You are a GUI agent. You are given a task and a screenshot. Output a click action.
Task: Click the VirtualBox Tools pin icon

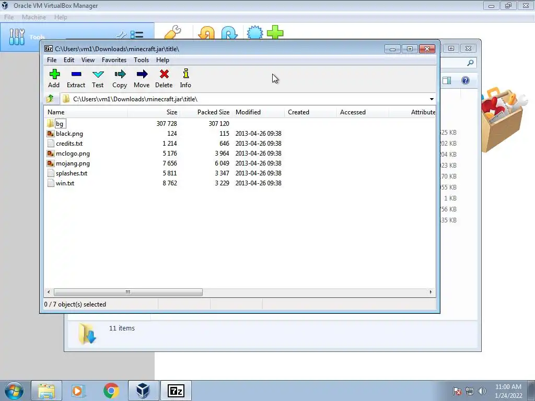pyautogui.click(x=121, y=35)
